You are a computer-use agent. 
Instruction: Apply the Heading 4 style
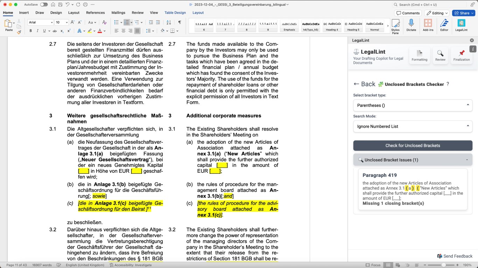click(332, 26)
